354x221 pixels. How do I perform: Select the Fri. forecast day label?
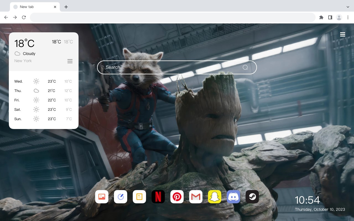click(17, 100)
